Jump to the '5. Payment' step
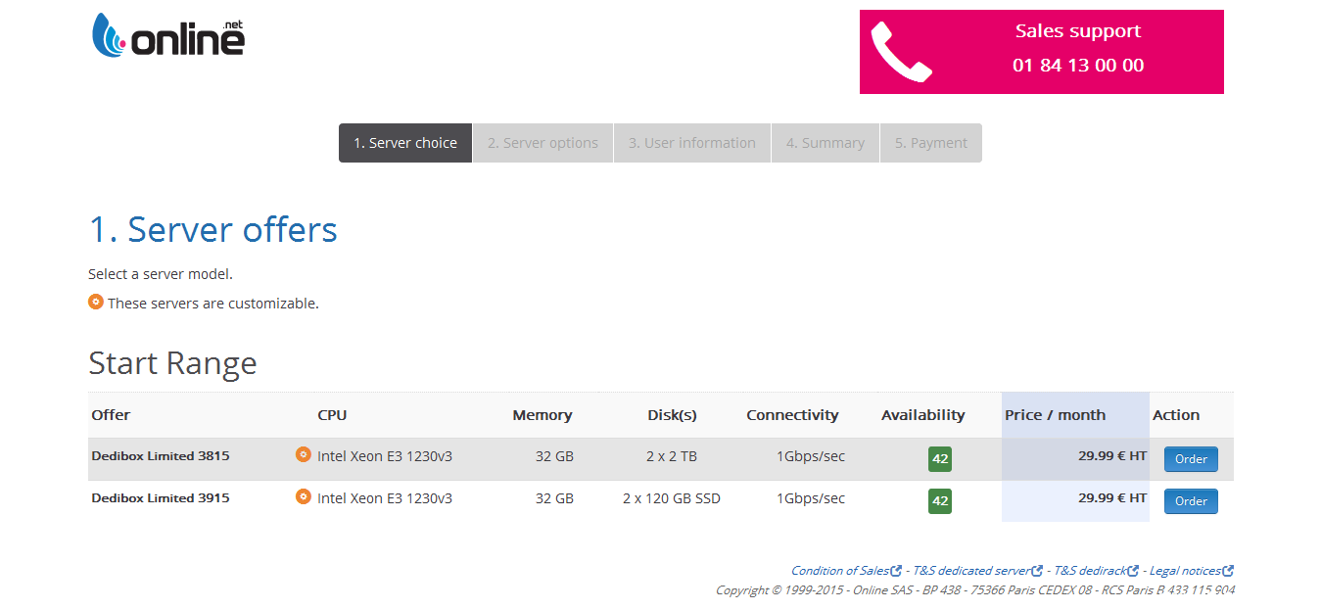The height and width of the screenshot is (610, 1321). tap(931, 143)
